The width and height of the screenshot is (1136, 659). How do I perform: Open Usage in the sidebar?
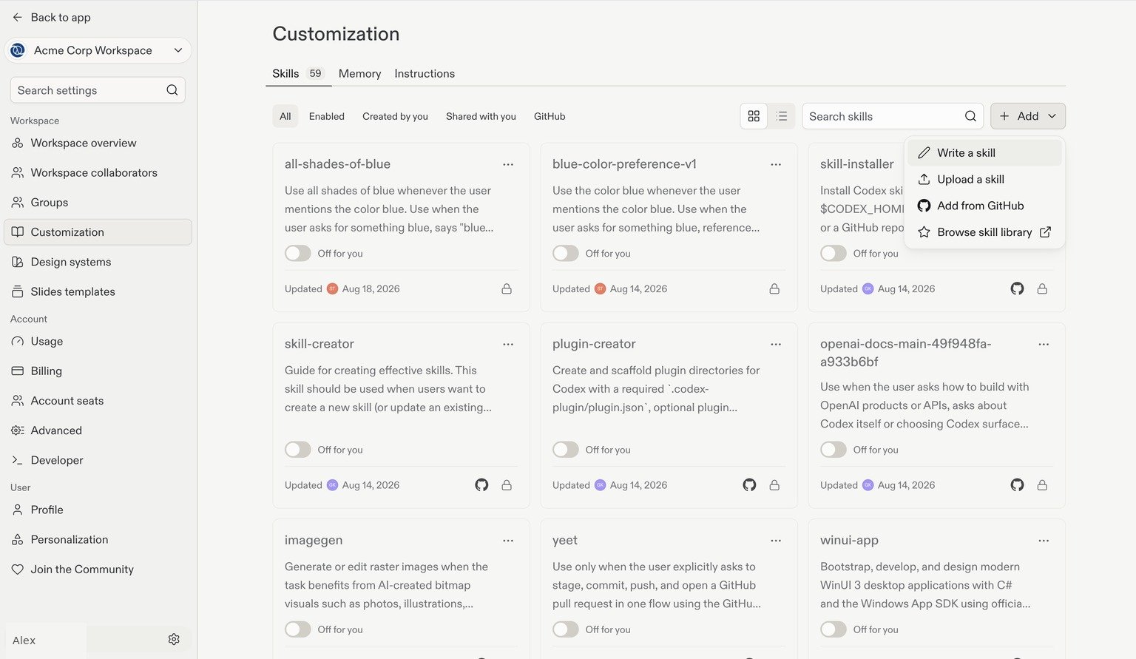[98, 341]
